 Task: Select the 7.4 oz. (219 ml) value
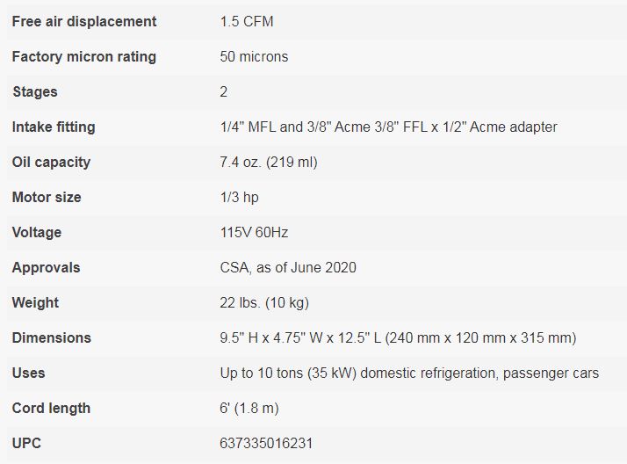[269, 162]
